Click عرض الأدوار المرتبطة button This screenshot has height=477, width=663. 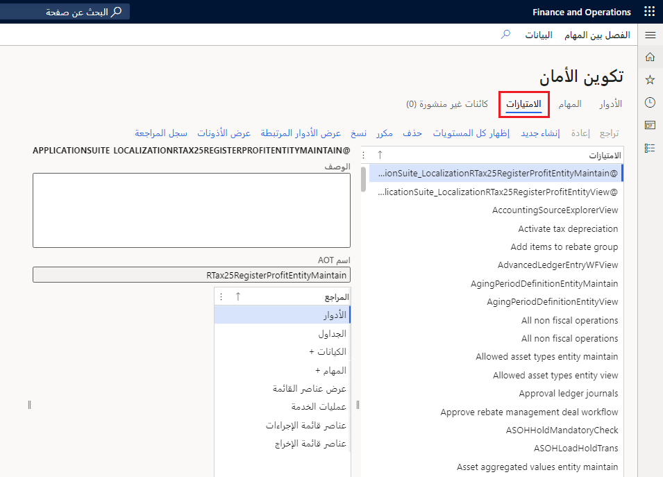click(301, 133)
